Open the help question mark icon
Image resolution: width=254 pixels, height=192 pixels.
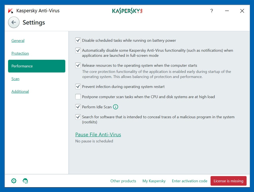(212, 11)
